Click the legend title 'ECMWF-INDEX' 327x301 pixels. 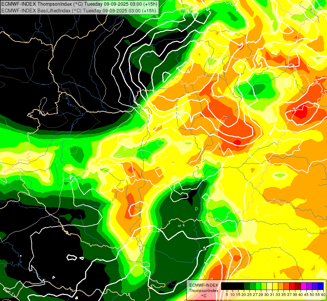tap(204, 285)
